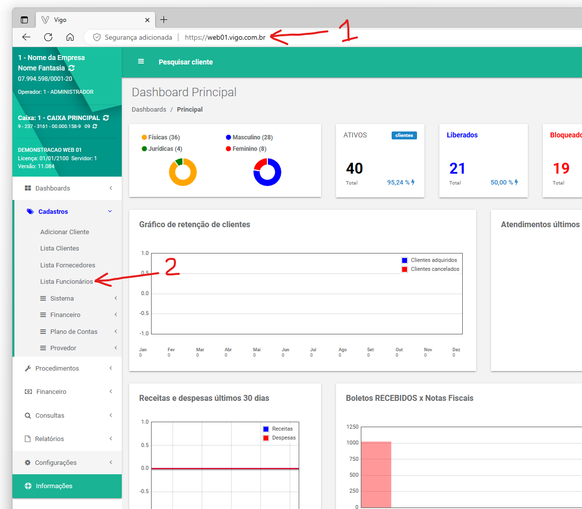This screenshot has height=509, width=582.
Task: Click the Versão: 11.084 text
Action: [x=36, y=166]
